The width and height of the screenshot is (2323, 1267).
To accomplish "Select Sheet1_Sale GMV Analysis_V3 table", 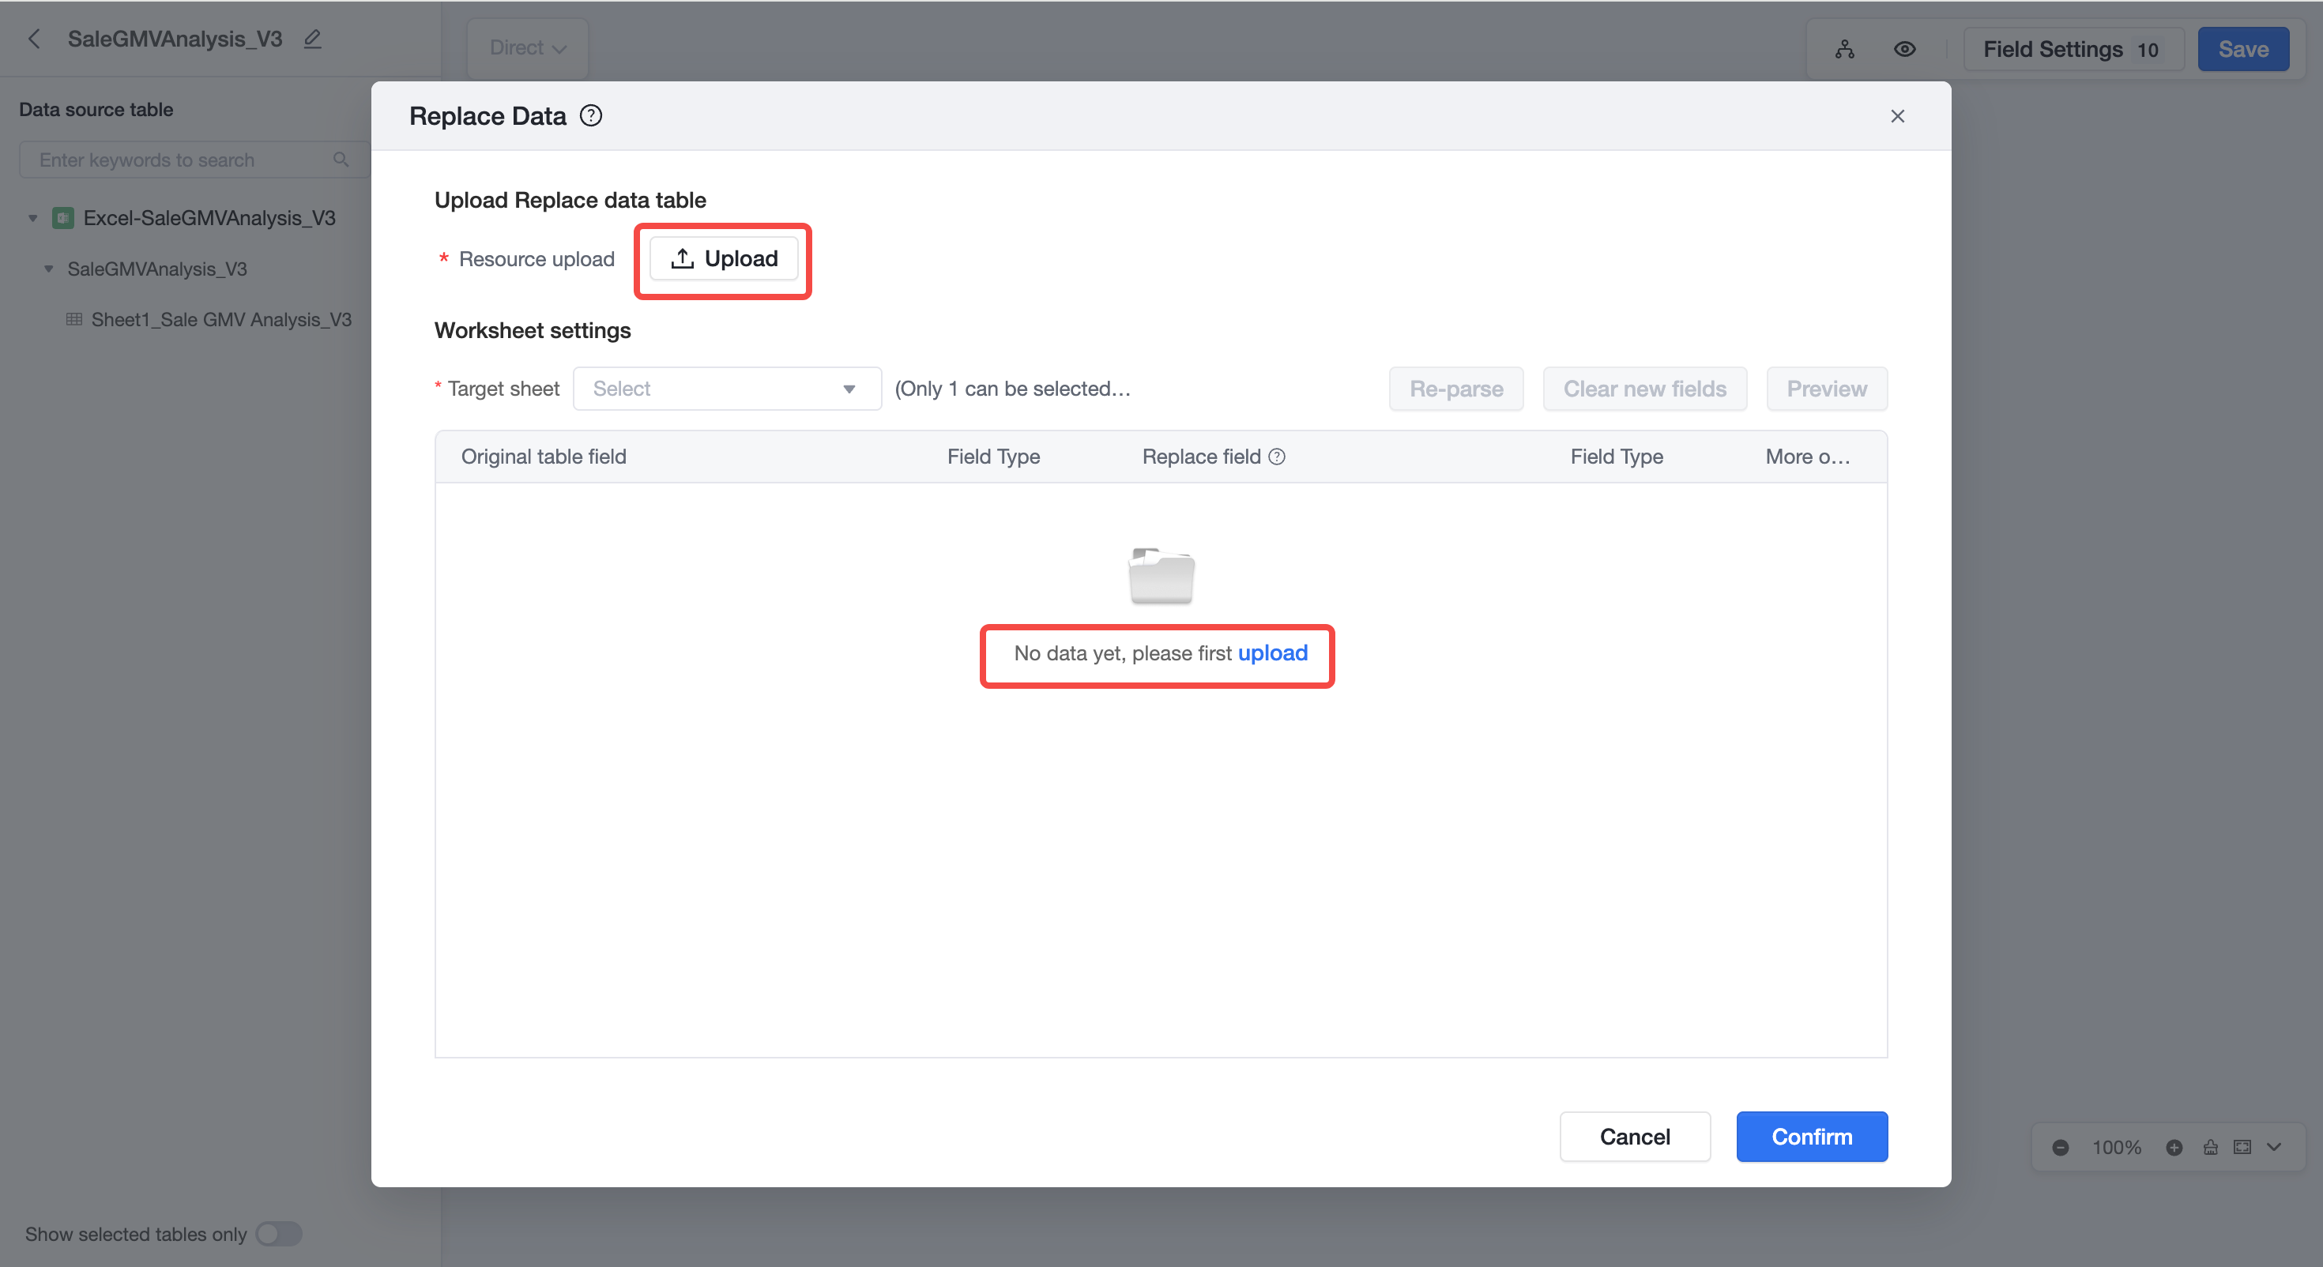I will pos(221,319).
